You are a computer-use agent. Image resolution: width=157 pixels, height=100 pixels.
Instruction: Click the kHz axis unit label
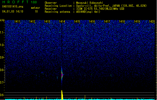(x=2, y=20)
